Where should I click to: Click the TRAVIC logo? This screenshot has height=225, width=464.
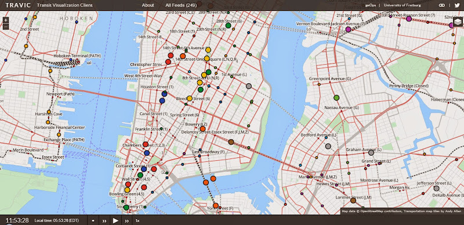[18, 5]
